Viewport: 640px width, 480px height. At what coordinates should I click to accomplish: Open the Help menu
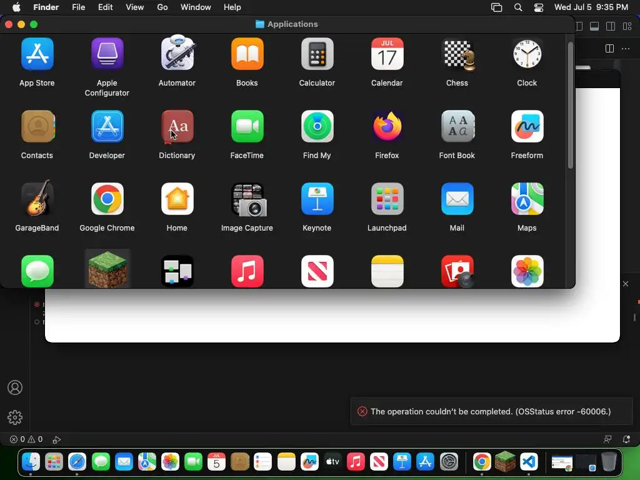point(232,7)
